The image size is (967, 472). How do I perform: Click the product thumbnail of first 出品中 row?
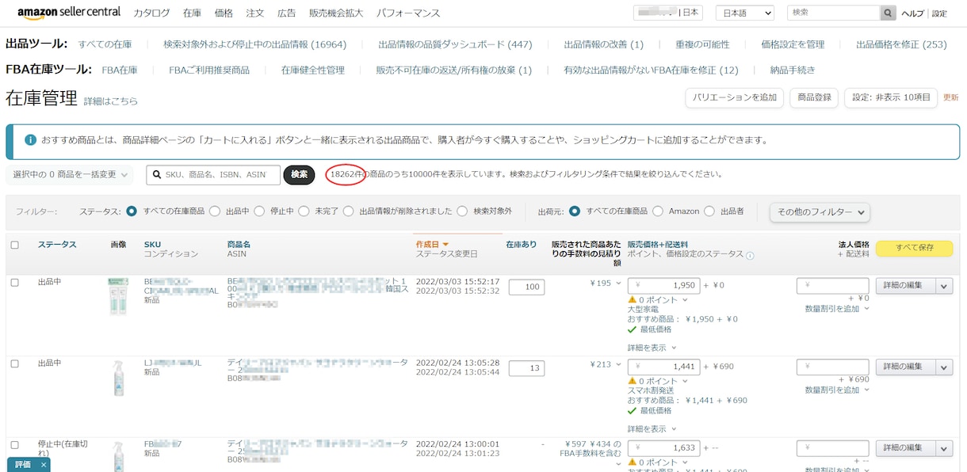tap(118, 295)
